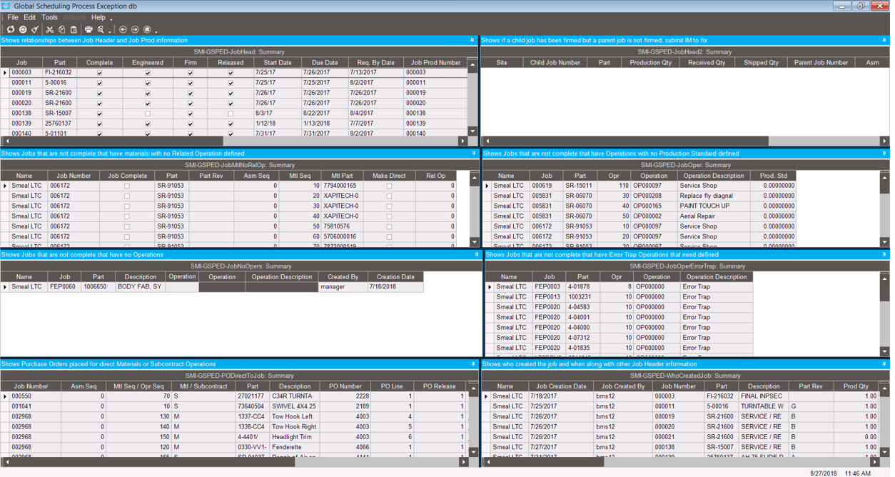This screenshot has height=477, width=895.
Task: Click the circular record-navigation icon after Refresh
Action: (x=21, y=29)
